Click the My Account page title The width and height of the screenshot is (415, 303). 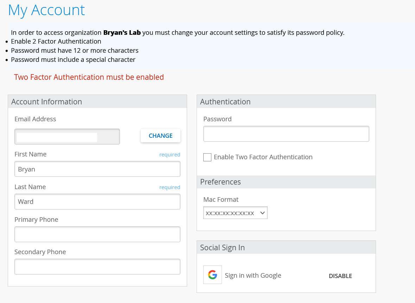click(x=46, y=10)
